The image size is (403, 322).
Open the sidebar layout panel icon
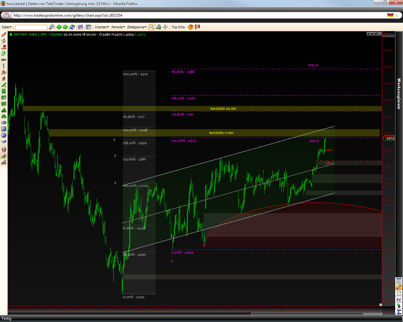tap(399, 280)
